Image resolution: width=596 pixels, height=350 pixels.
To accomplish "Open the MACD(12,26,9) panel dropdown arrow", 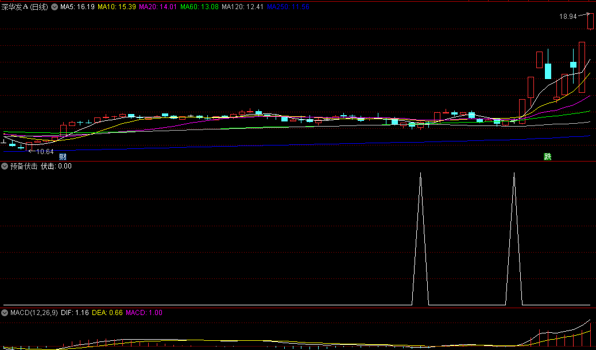I will tap(5, 313).
